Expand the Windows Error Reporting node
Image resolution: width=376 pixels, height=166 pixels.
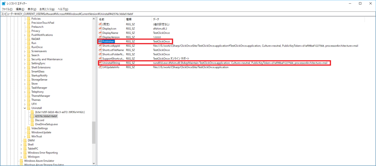point(22,152)
